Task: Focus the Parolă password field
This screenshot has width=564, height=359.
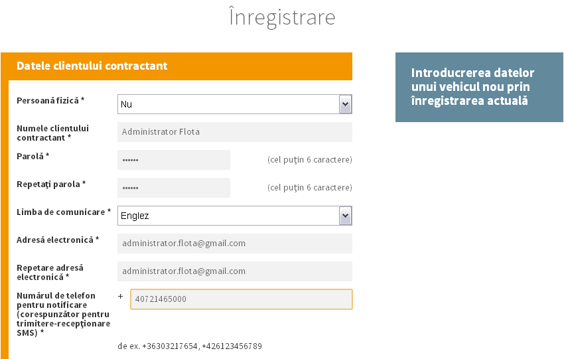Action: click(x=174, y=160)
